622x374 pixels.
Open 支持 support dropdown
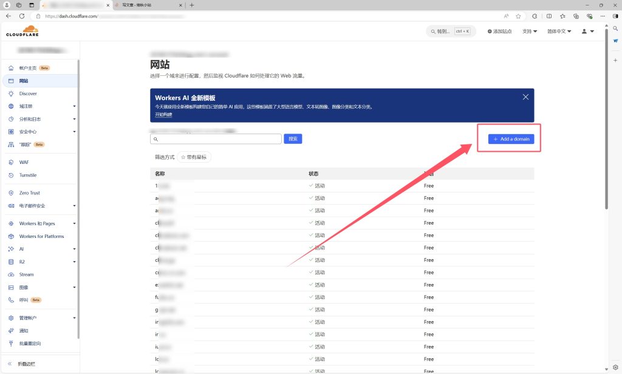pos(530,32)
